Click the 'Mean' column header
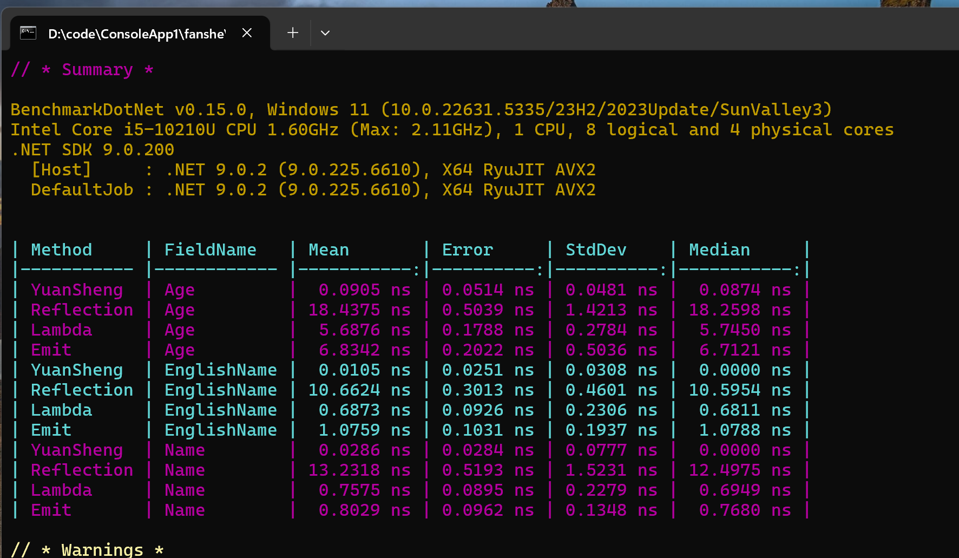This screenshot has width=959, height=558. (329, 250)
